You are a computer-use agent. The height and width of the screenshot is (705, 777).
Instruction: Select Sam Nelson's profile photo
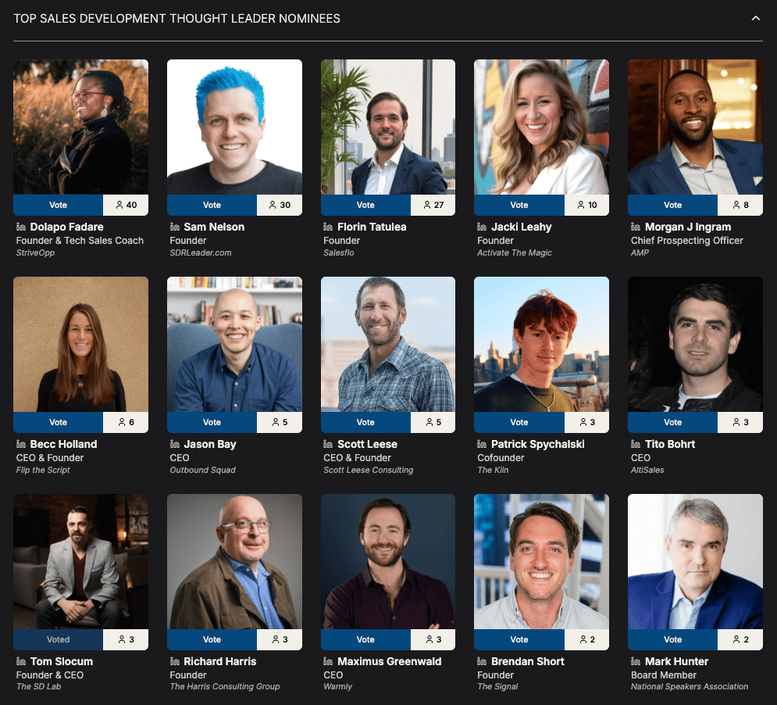click(234, 127)
